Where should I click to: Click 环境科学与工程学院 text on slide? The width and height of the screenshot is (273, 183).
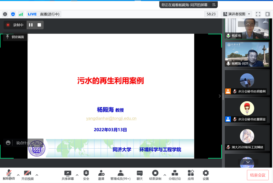[160, 150]
